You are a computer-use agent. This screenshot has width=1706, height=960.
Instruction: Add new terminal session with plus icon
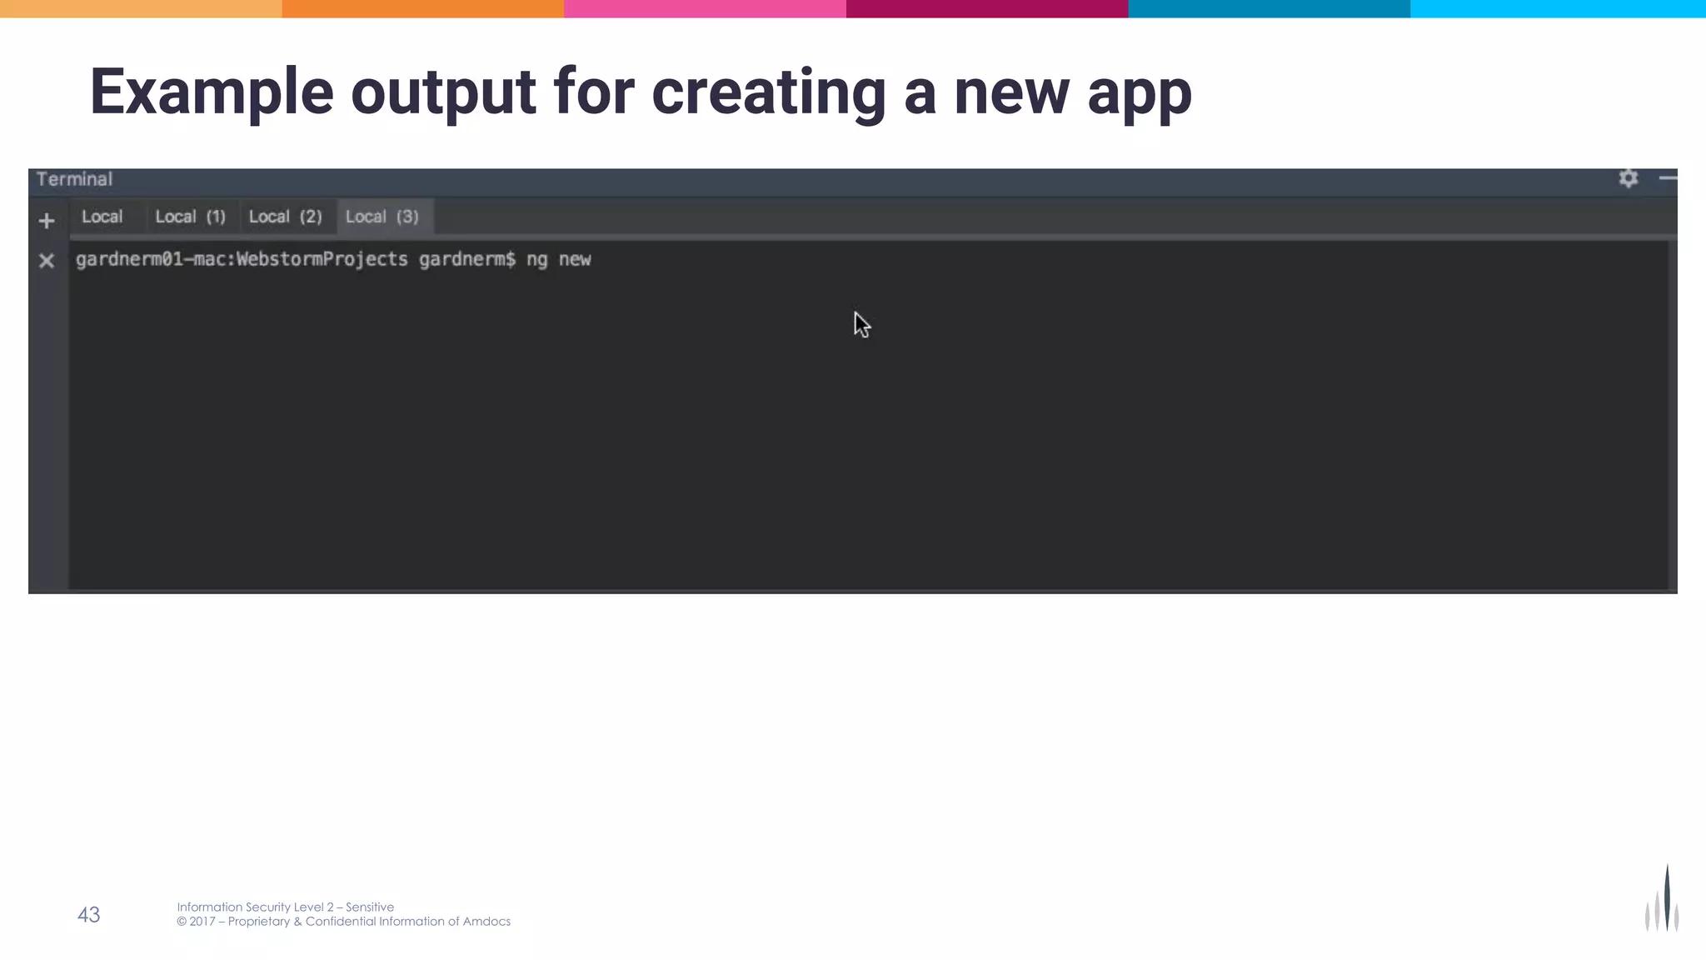[x=47, y=221]
